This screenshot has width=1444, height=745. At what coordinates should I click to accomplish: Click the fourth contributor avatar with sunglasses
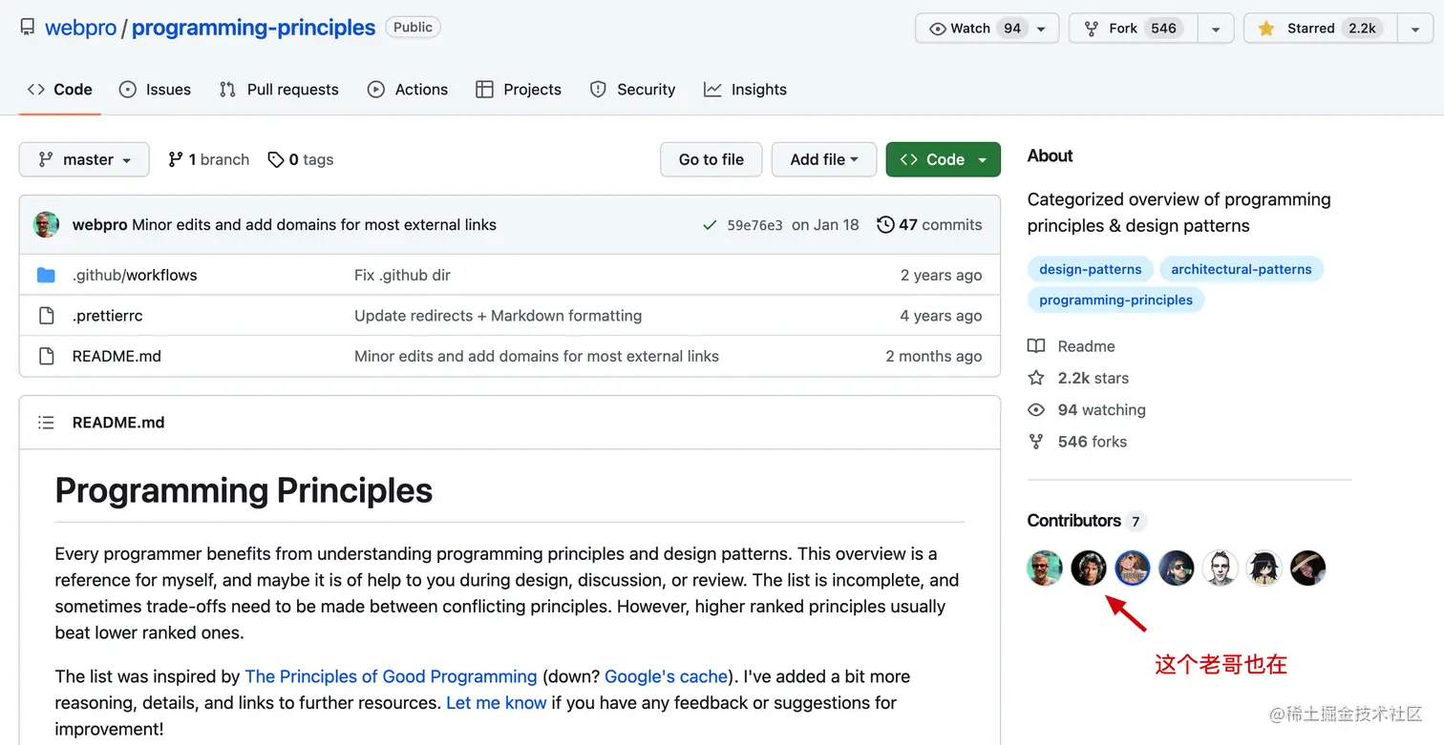1177,569
